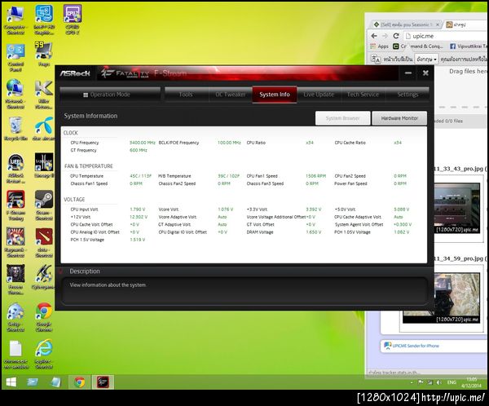Open the Recycle Bin
This screenshot has height=406, width=489.
coord(15,129)
